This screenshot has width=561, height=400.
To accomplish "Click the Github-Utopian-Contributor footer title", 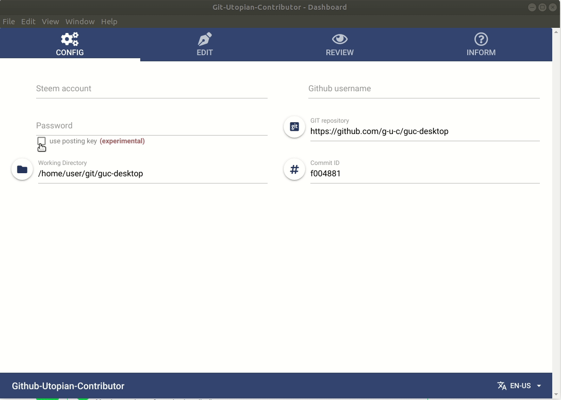I will [x=68, y=386].
